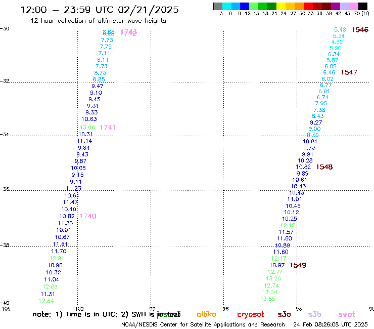Click the wave height value 11.14
Viewport: 374px width, 329px height.
tap(85, 141)
